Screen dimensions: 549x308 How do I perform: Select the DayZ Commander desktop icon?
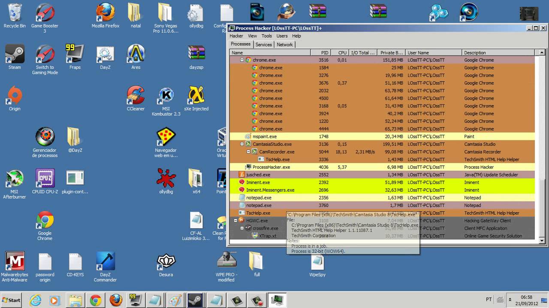106,267
